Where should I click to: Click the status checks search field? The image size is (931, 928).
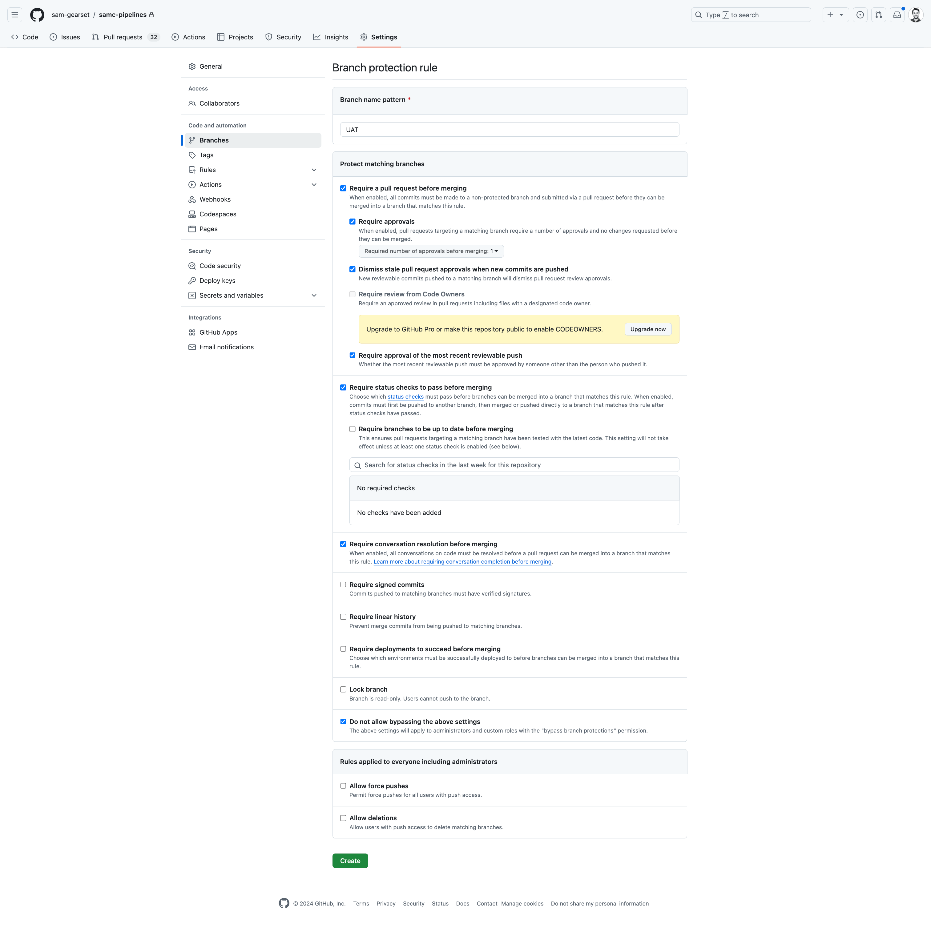(514, 465)
